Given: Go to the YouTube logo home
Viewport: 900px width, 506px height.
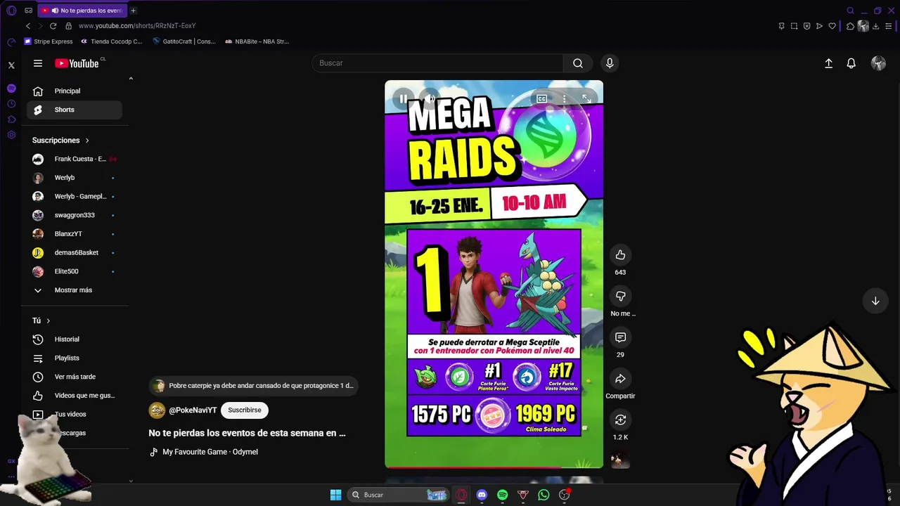Looking at the screenshot, I should click(x=77, y=63).
